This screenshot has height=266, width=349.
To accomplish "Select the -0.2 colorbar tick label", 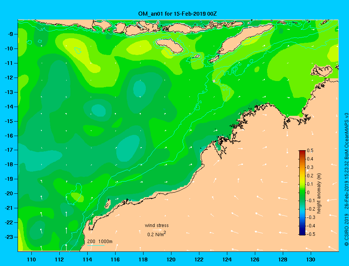I will 311,209.
